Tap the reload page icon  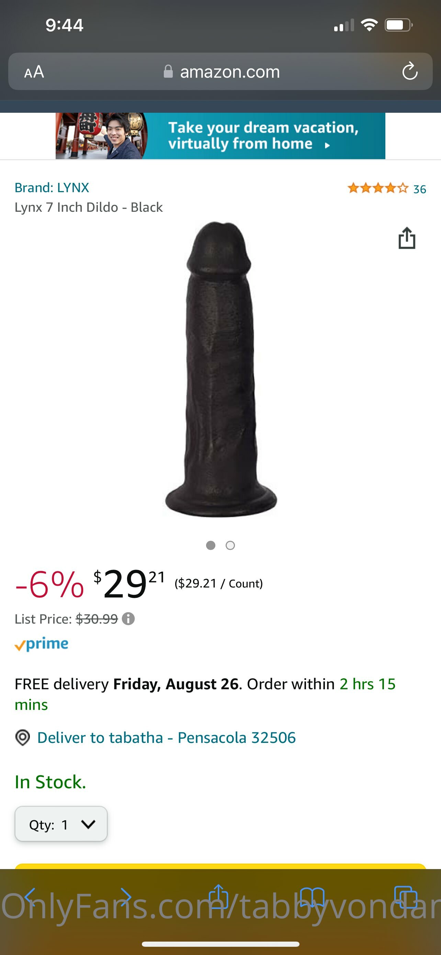[x=410, y=71]
